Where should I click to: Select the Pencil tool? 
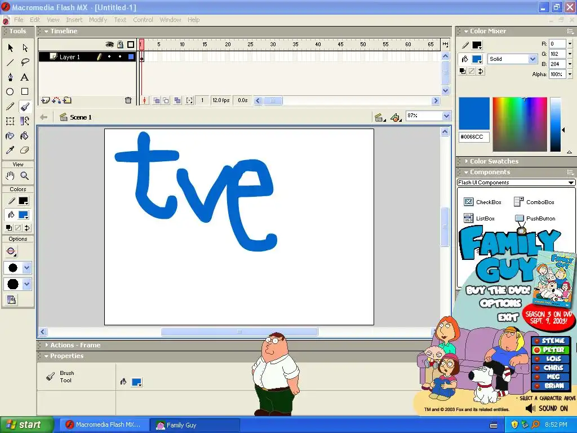point(10,107)
